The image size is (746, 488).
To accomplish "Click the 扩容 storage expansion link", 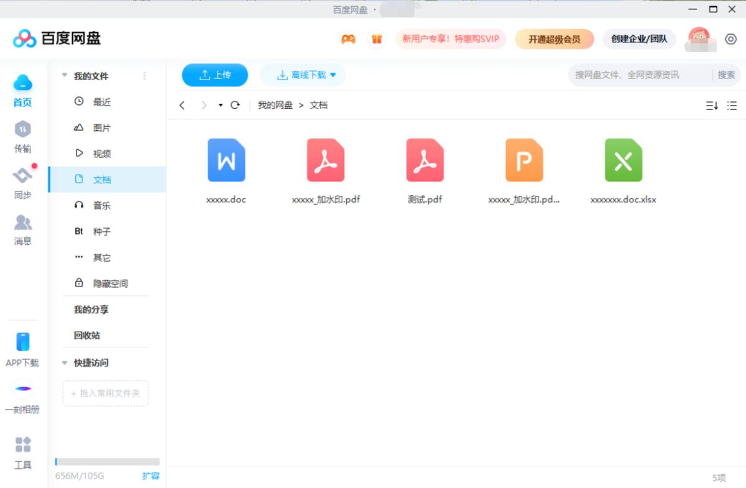I will [x=151, y=476].
